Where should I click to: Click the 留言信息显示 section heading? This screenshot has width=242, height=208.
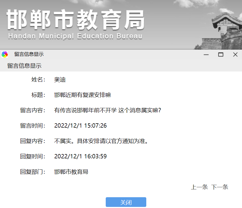click(x=24, y=66)
